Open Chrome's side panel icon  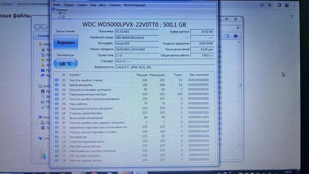[x=279, y=5]
